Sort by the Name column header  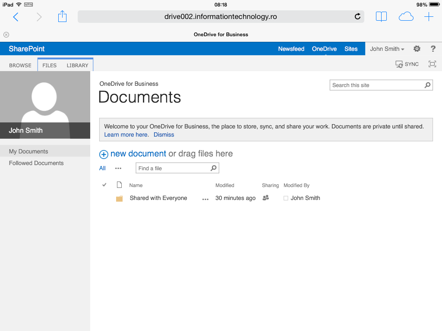click(x=136, y=185)
